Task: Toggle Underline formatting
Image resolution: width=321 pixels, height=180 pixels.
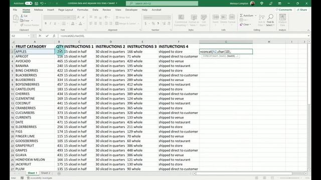Action: (55, 23)
